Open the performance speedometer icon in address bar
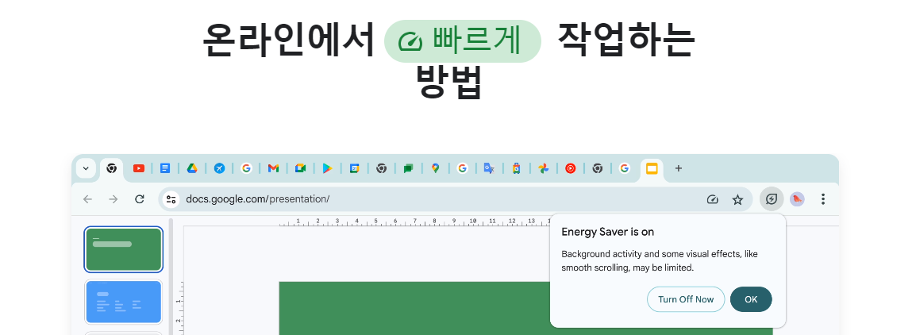The image size is (916, 335). coord(712,199)
